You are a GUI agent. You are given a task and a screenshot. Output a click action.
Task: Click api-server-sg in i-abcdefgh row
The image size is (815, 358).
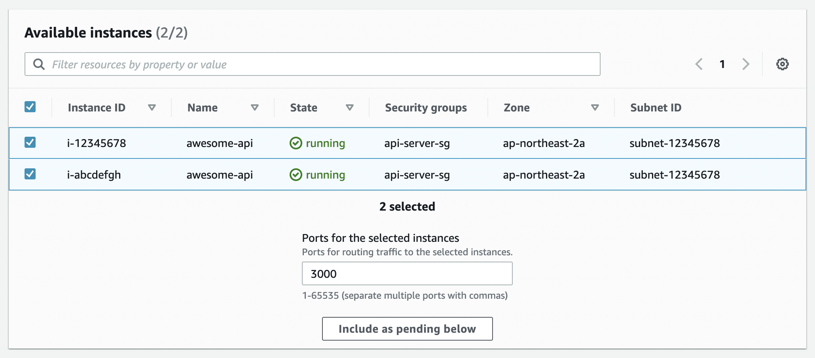coord(417,175)
